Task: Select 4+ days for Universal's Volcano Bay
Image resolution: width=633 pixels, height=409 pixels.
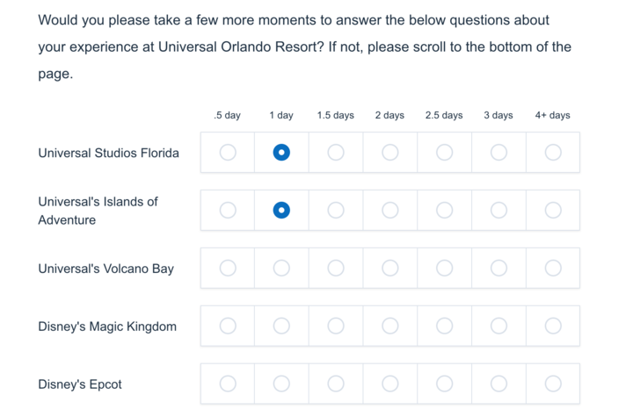Action: click(x=553, y=268)
